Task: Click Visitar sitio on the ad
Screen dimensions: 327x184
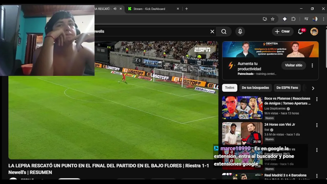Action: 294,65
